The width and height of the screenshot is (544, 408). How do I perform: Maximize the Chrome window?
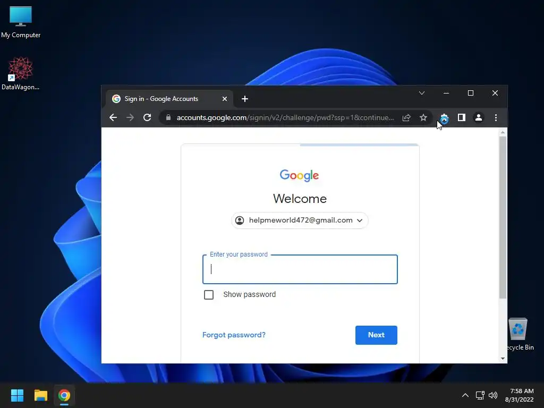click(471, 93)
